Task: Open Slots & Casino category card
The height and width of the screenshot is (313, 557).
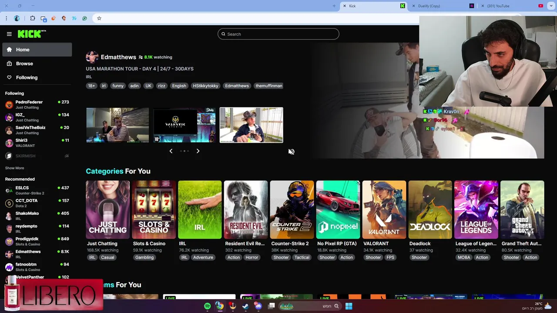Action: coord(154,210)
